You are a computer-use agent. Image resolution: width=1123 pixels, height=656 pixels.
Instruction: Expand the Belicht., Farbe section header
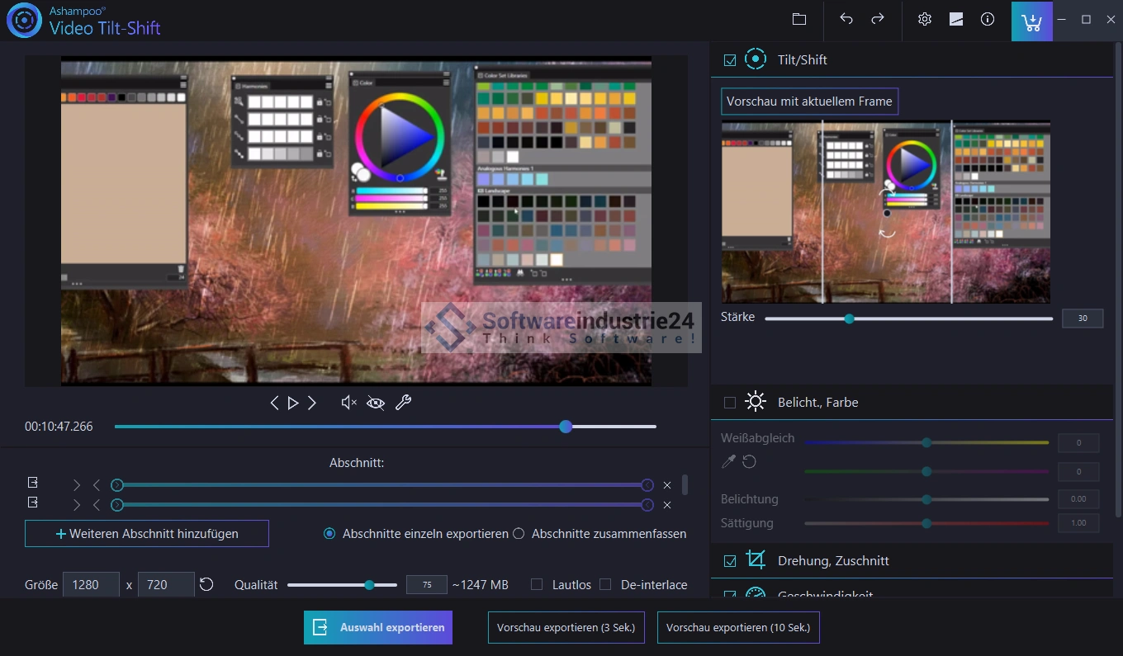click(817, 403)
